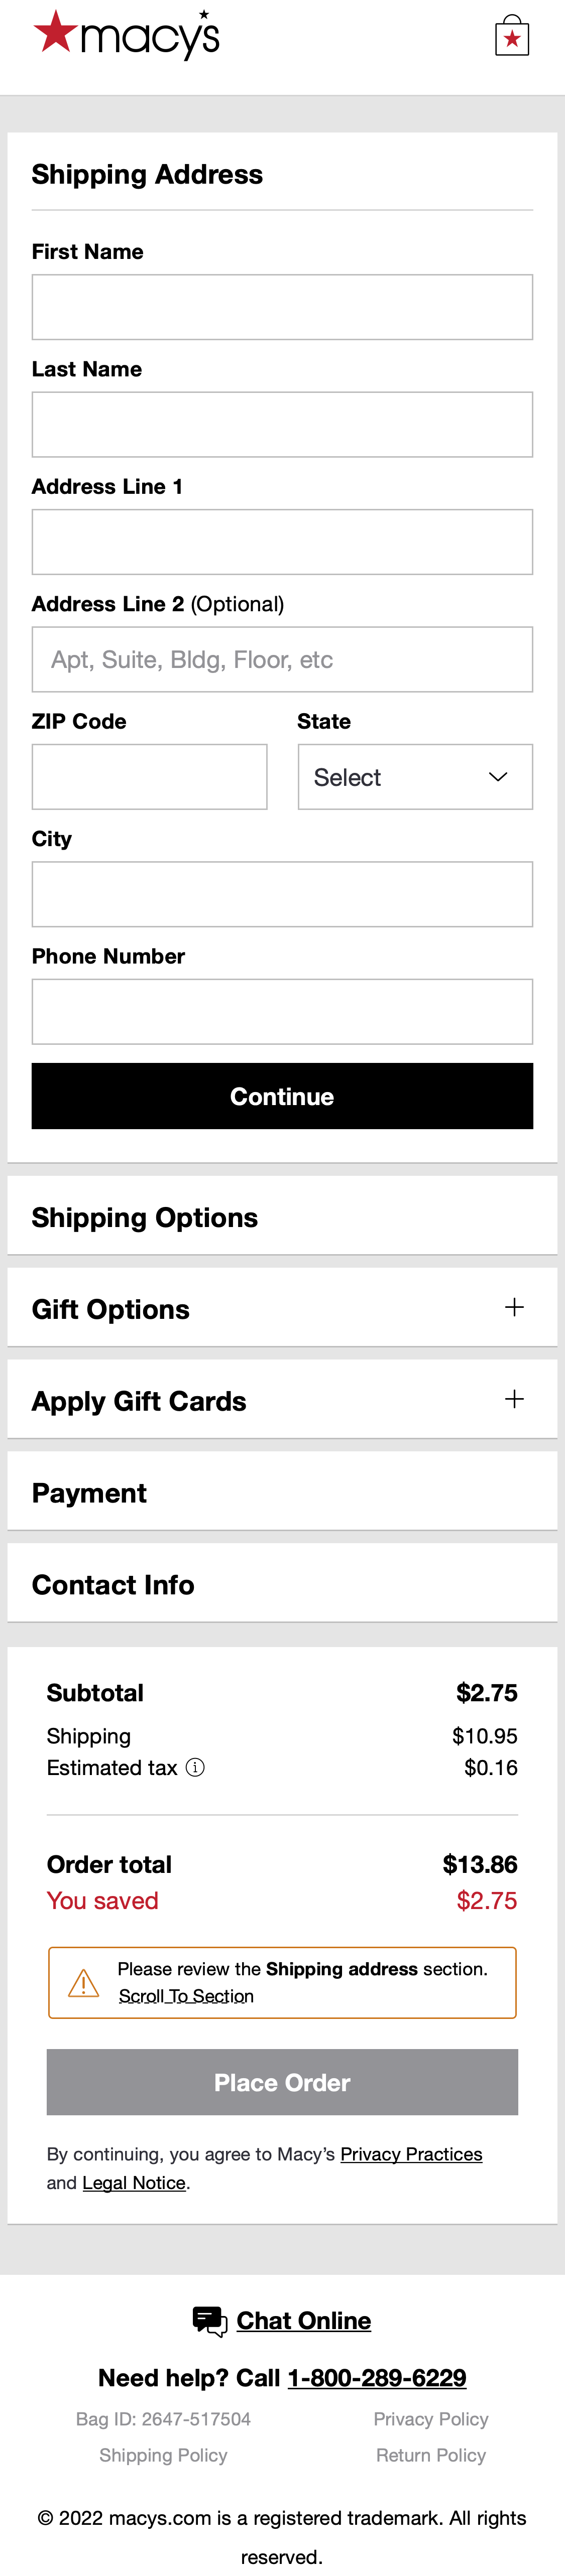Open the State select dropdown
Image resolution: width=565 pixels, height=2576 pixels.
click(x=415, y=777)
